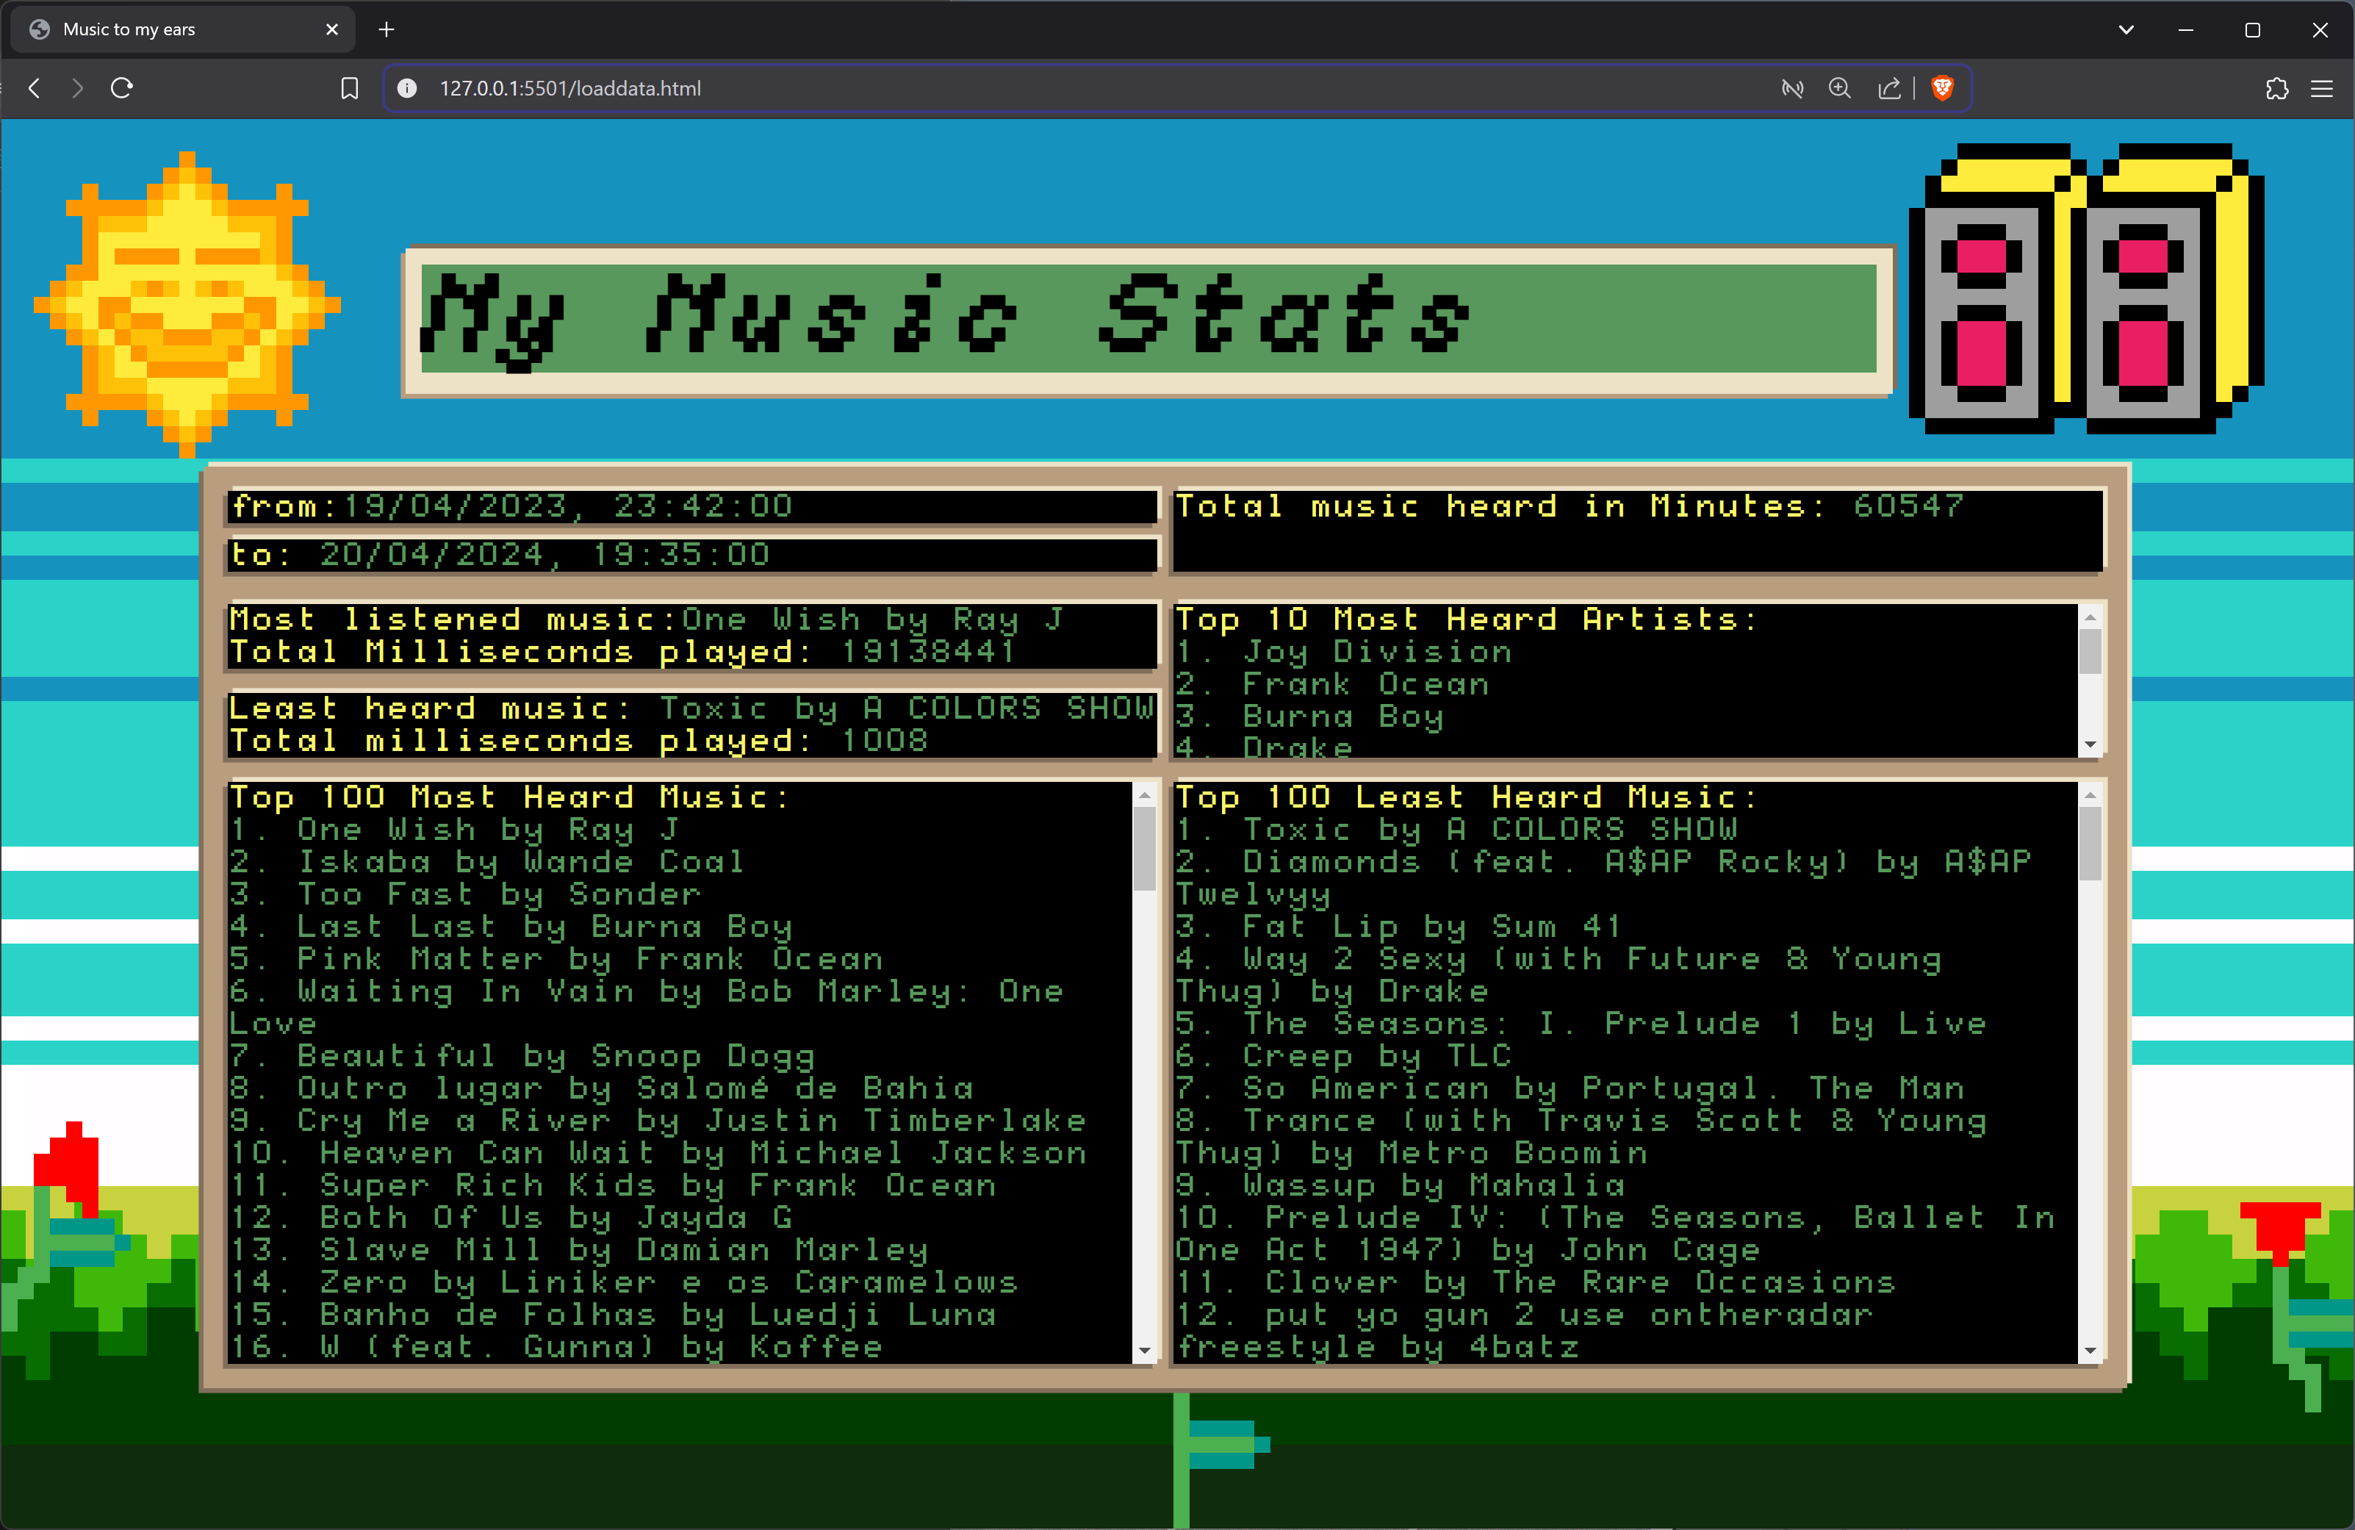
Task: Open the extensions puzzle icon
Action: [2277, 88]
